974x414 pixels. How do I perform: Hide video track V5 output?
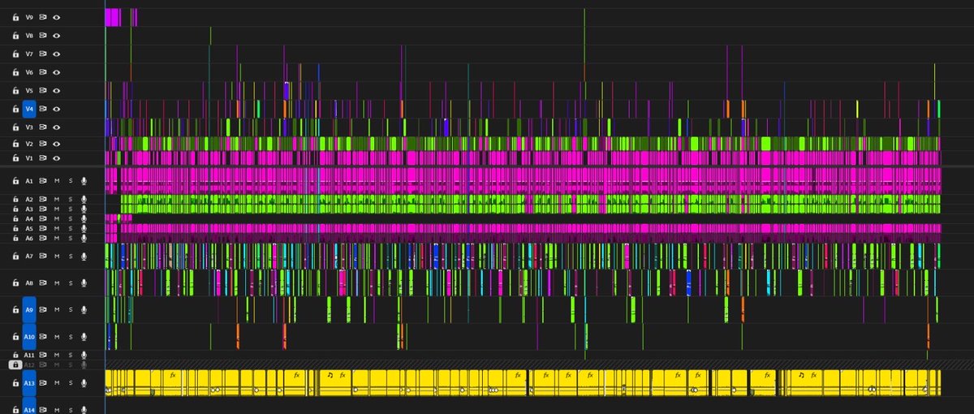point(57,90)
